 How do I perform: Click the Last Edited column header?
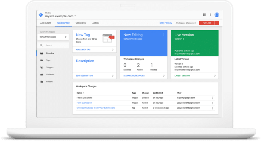pyautogui.click(x=158, y=93)
